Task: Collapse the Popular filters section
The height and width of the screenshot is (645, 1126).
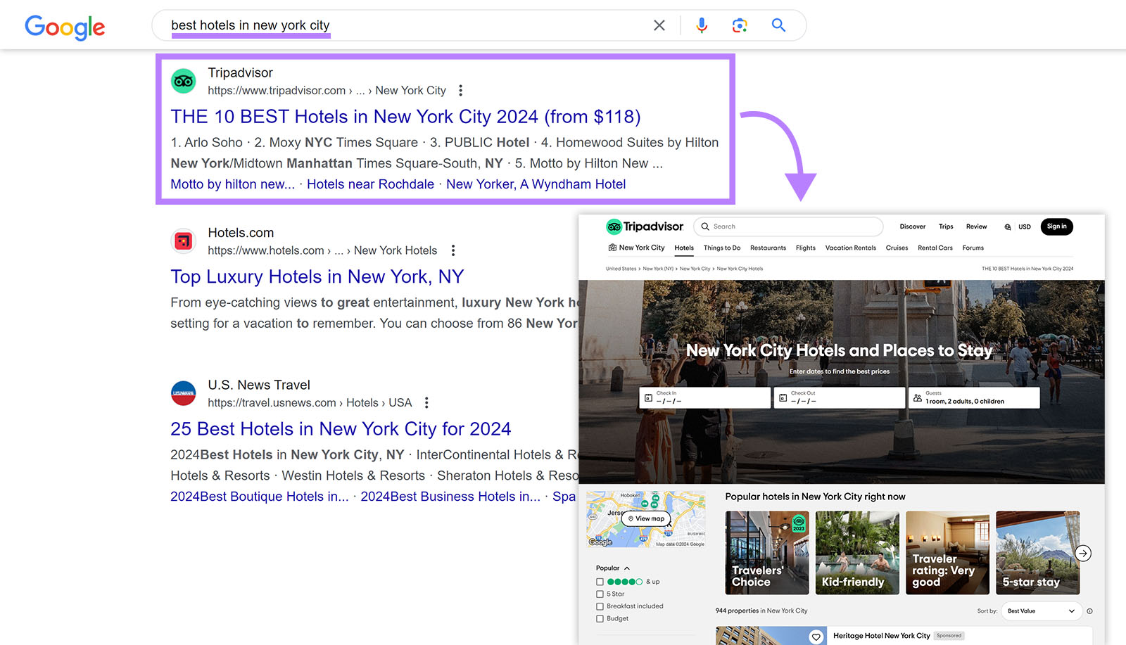Action: [x=625, y=568]
